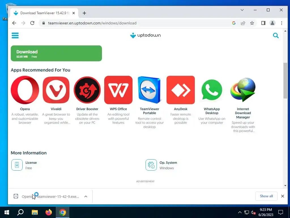Image resolution: width=290 pixels, height=218 pixels.
Task: Click the Free text under License
Action: (29, 168)
